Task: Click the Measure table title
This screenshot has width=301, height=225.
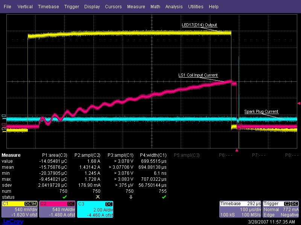Action: 11,155
